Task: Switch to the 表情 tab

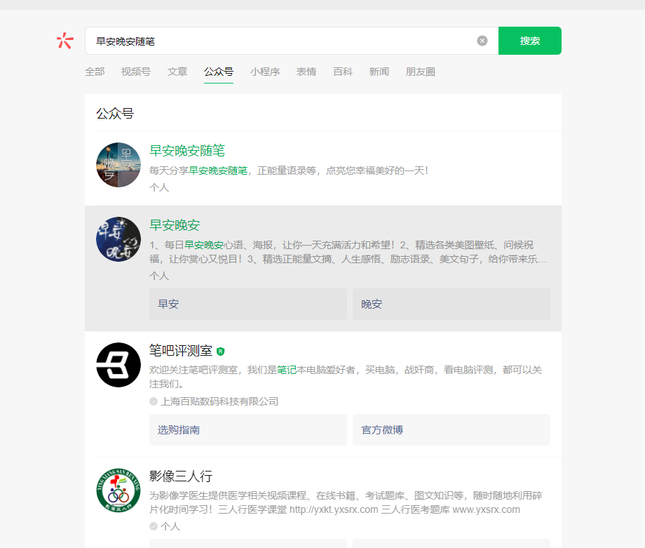Action: [306, 72]
